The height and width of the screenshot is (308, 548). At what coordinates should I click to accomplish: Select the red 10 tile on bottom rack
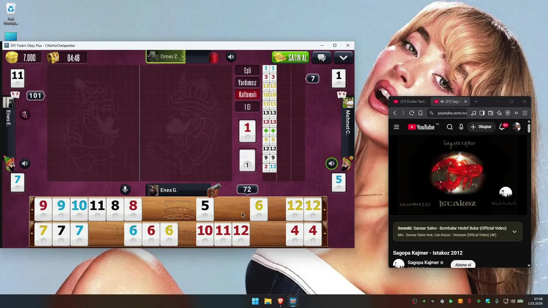[205, 234]
